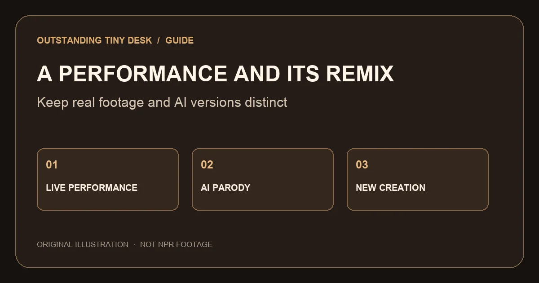Click the number 03 on third card
This screenshot has width=539, height=283.
362,165
